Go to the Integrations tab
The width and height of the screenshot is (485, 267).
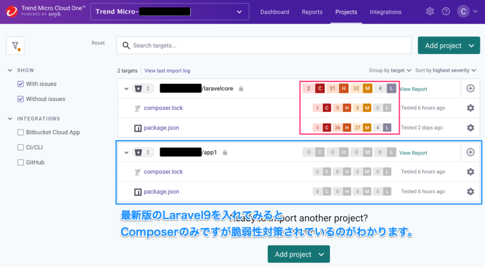[x=385, y=12]
